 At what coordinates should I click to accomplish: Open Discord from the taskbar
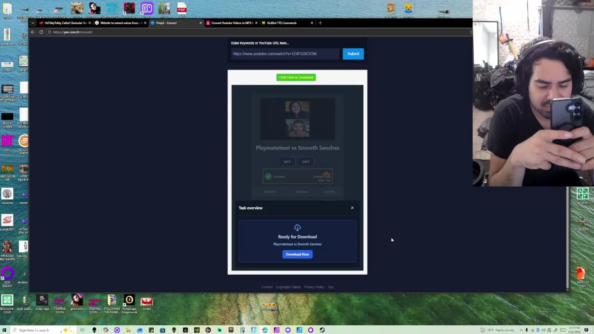[288, 330]
